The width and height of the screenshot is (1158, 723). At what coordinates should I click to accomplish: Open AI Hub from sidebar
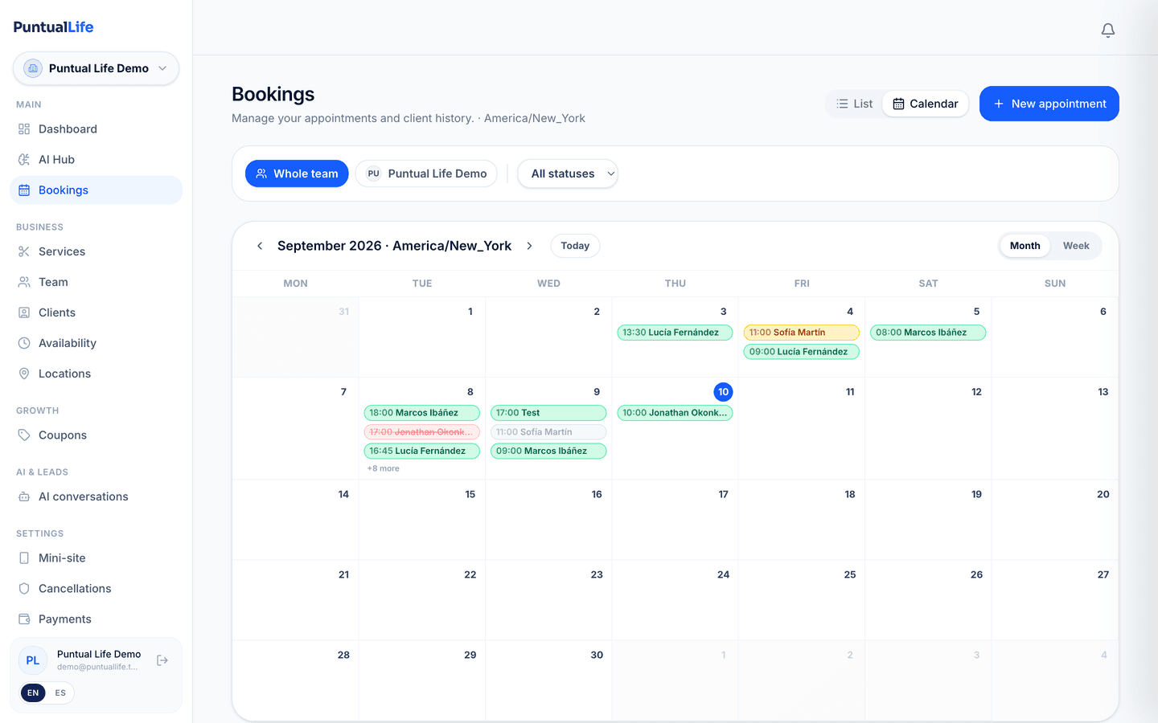coord(96,160)
